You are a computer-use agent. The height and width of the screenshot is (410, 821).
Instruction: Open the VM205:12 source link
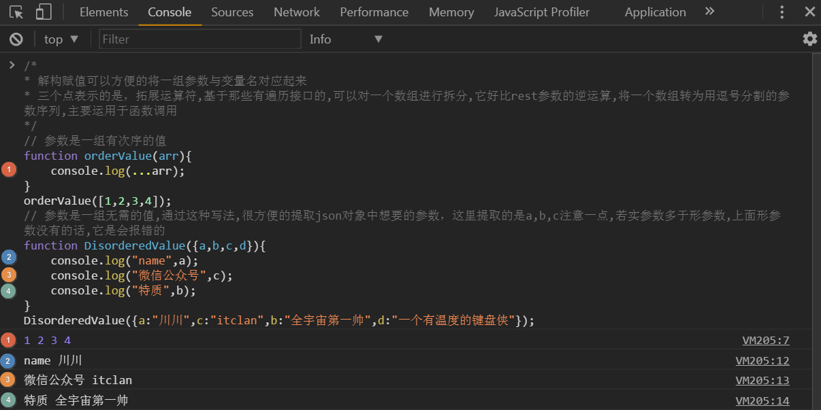[762, 361]
